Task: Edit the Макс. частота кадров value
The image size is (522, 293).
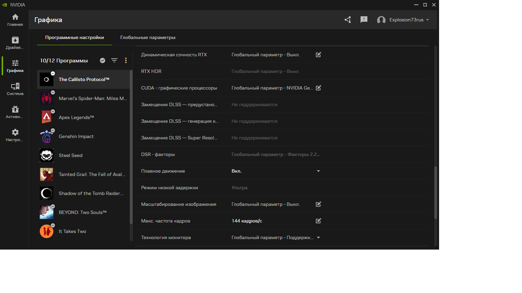Action: tap(318, 221)
